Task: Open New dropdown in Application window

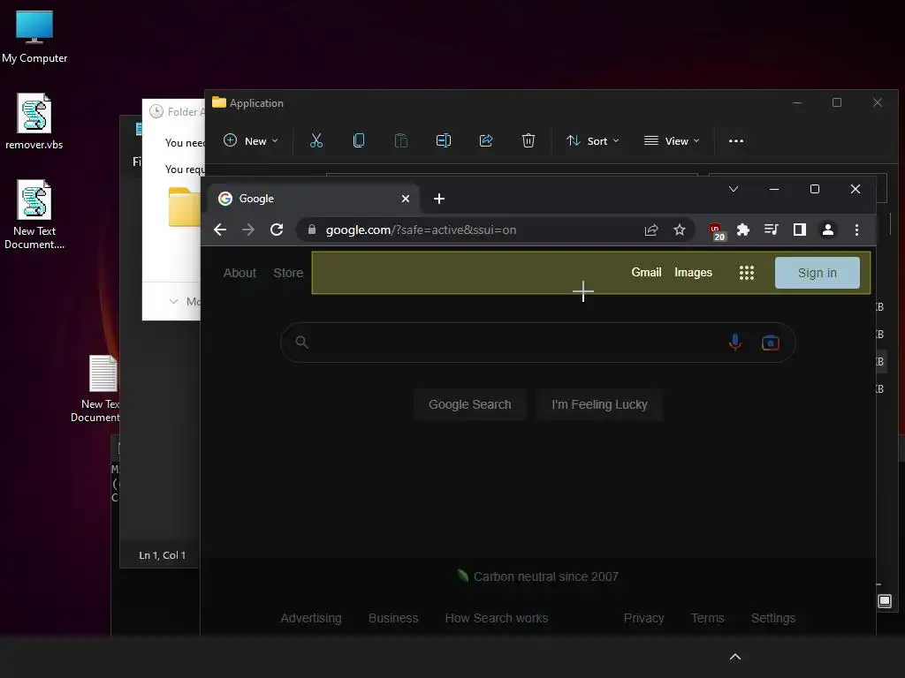Action: pos(251,140)
